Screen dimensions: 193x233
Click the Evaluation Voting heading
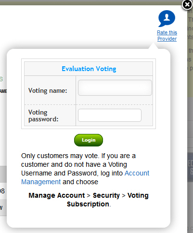click(89, 69)
